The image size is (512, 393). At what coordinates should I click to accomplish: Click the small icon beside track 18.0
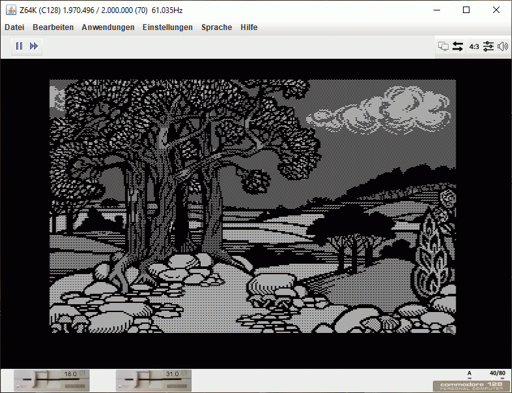coord(82,373)
